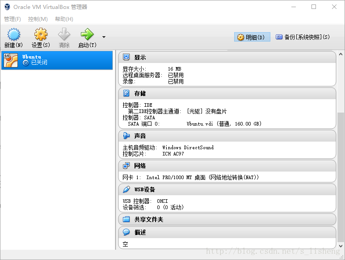Maximize the VirtualBox window
The image size is (345, 260).
[x=314, y=7]
